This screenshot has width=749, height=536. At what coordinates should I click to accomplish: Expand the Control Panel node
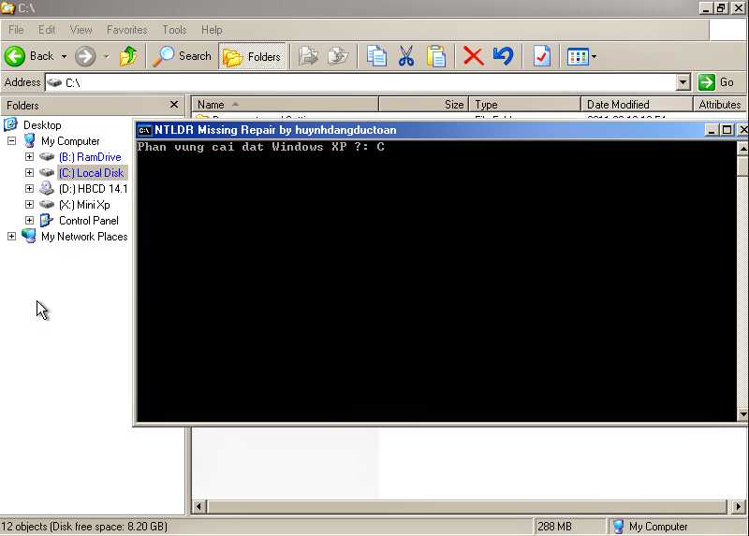29,220
